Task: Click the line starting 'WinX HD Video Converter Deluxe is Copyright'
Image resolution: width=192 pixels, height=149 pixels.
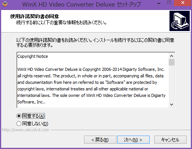Action: pyautogui.click(x=91, y=69)
